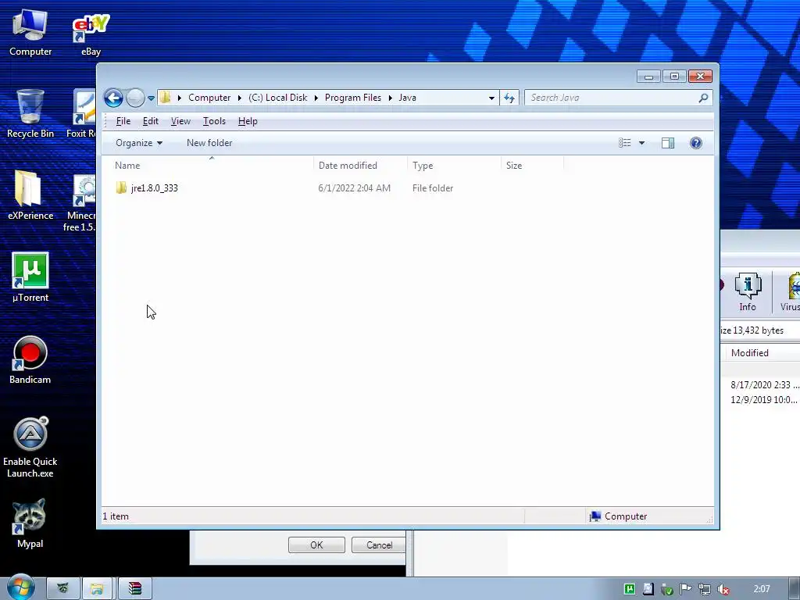Click the Action Center flag tray icon
The image size is (800, 600).
tap(686, 589)
